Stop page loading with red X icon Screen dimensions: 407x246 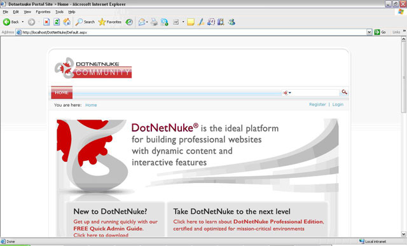tap(46, 22)
